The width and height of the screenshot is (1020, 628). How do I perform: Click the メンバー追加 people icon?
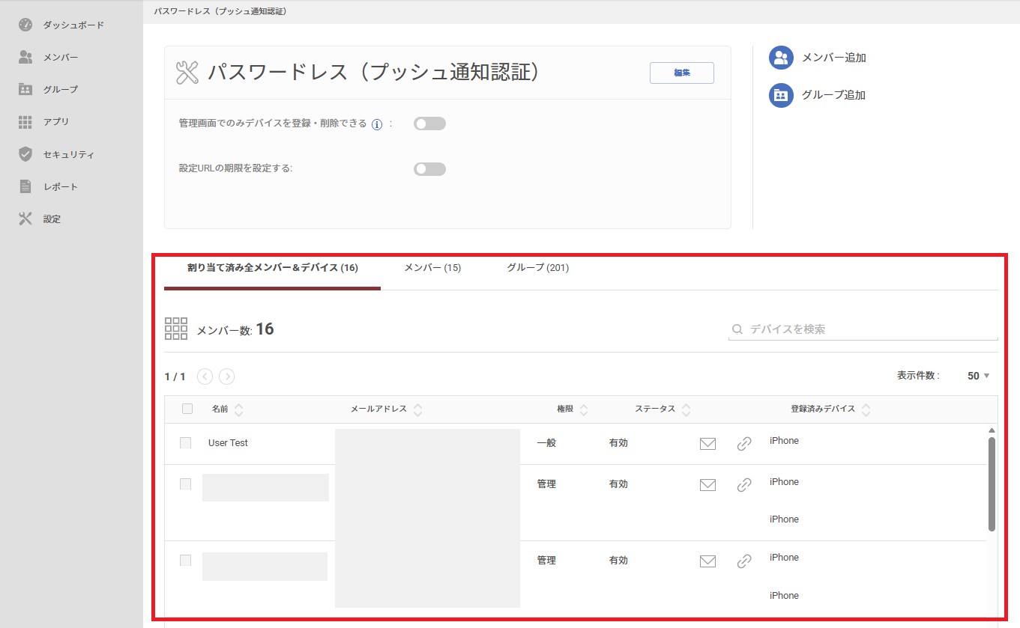781,58
